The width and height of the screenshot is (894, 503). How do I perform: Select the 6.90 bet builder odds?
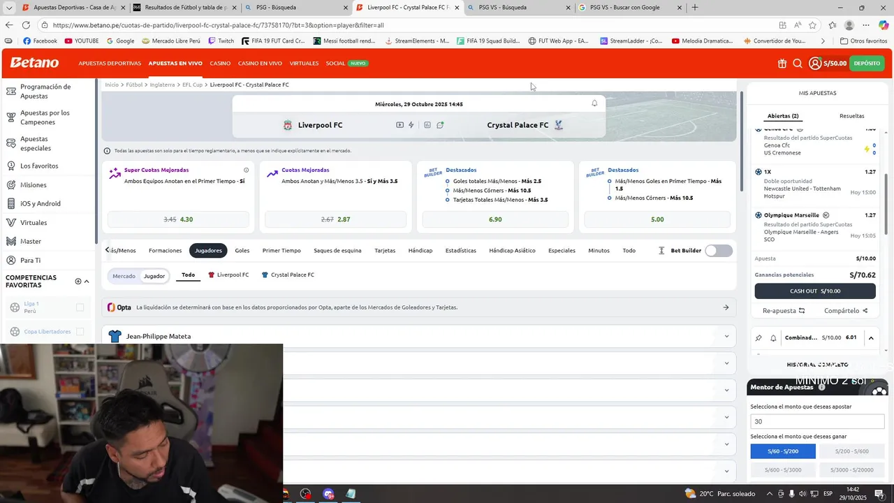click(x=495, y=219)
